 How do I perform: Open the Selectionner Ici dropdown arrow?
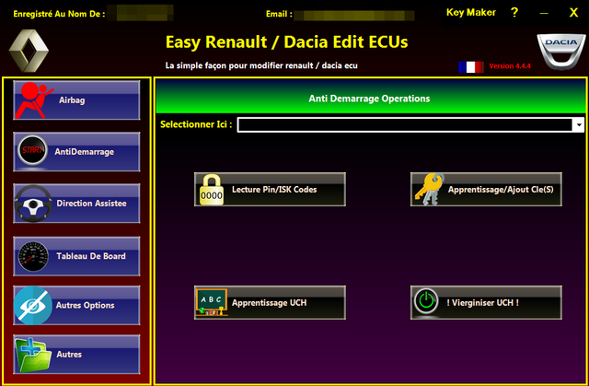[578, 124]
